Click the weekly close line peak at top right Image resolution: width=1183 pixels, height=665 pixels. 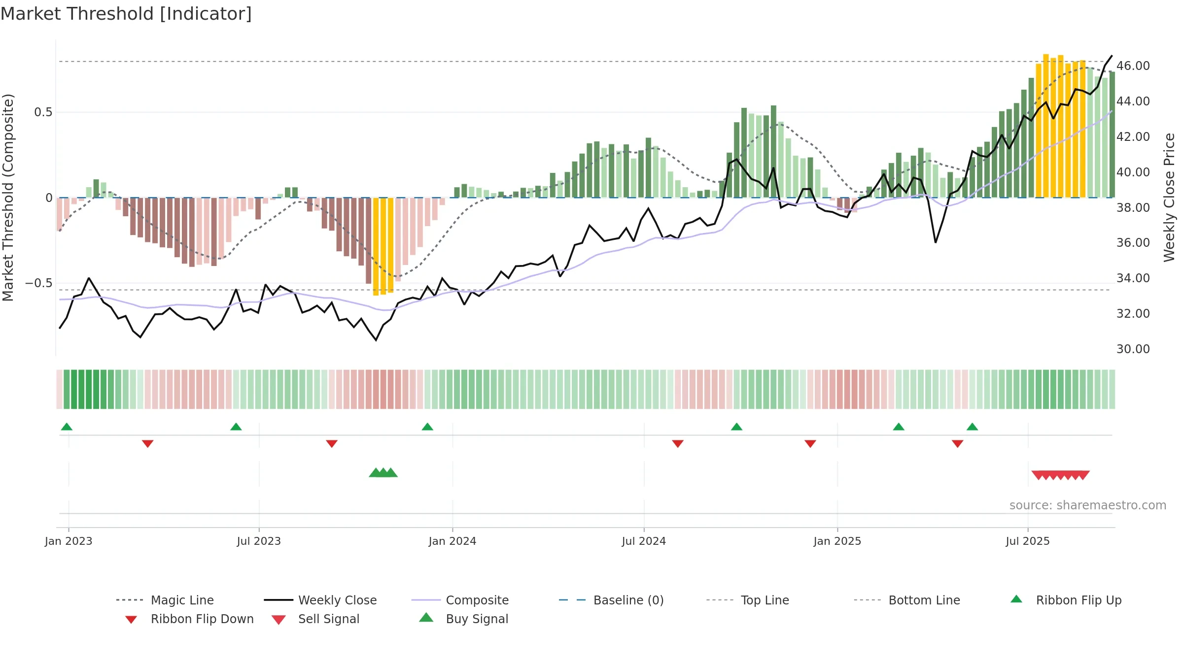1112,56
